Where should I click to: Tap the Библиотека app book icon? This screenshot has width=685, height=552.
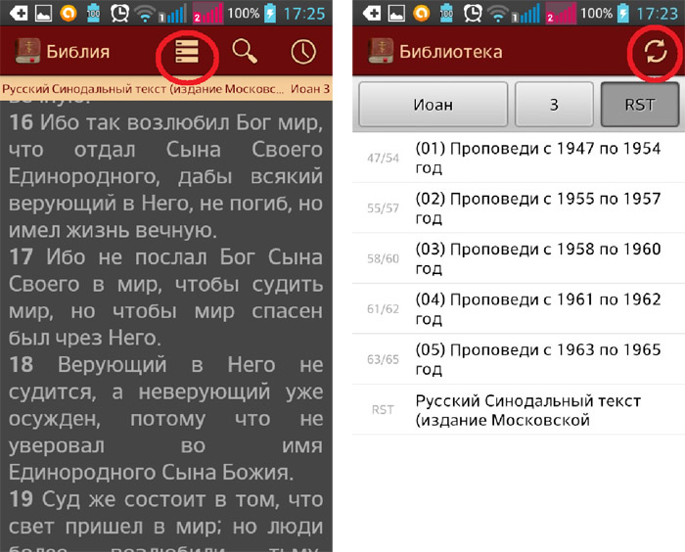coord(379,52)
